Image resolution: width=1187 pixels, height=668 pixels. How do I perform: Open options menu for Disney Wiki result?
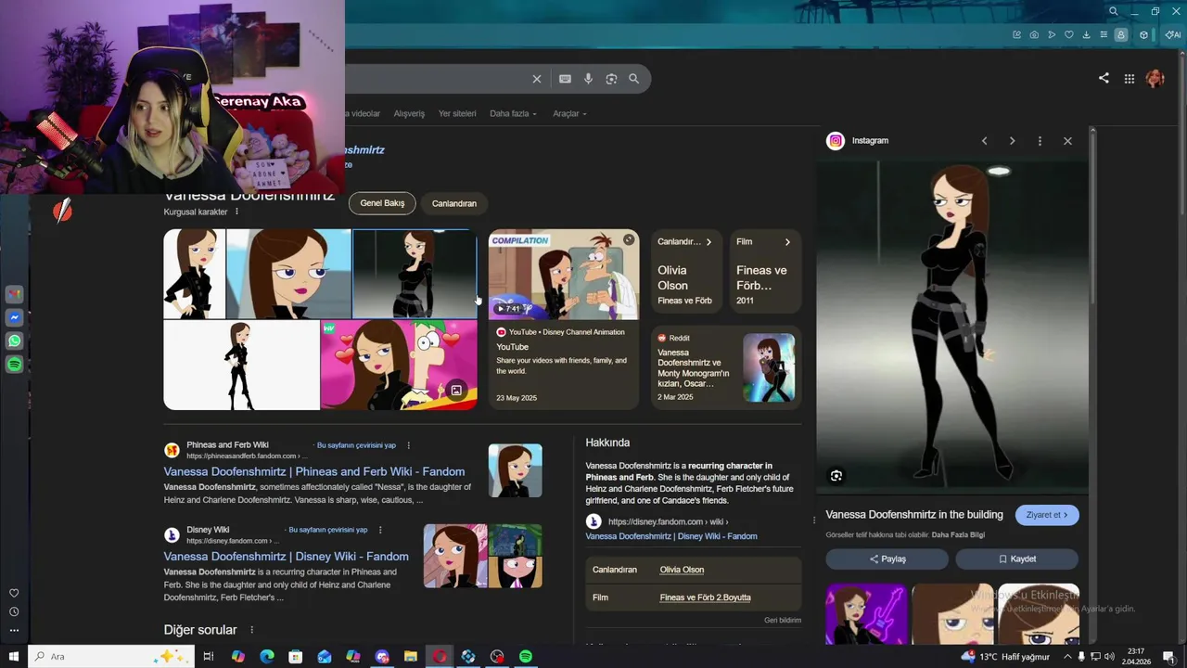pos(379,530)
